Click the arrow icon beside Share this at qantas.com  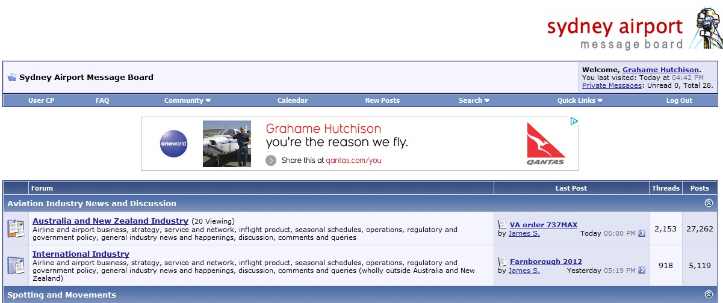tap(272, 161)
